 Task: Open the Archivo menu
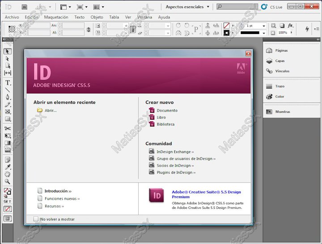coord(12,17)
